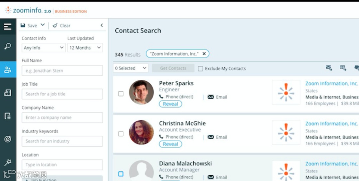Click the Engineer job title text
Viewport: 359px width, 181px height.
(169, 90)
